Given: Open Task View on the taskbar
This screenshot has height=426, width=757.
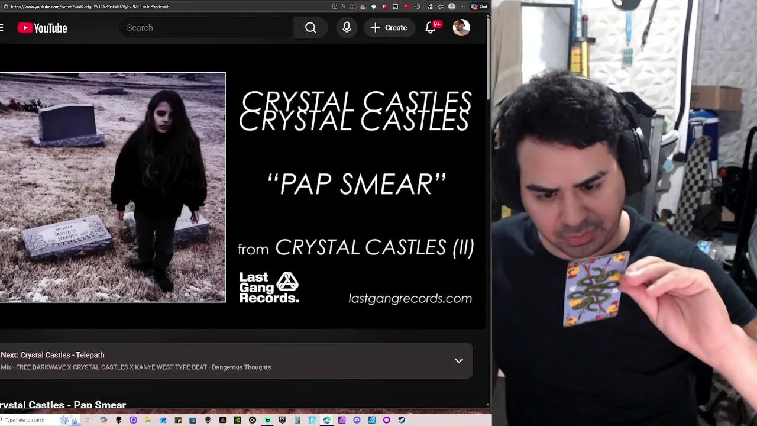Looking at the screenshot, I should [x=88, y=420].
